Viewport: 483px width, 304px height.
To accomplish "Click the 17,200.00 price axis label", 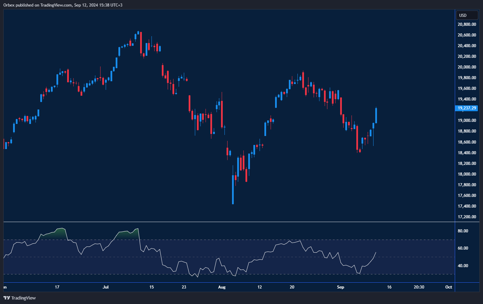I will [x=467, y=217].
